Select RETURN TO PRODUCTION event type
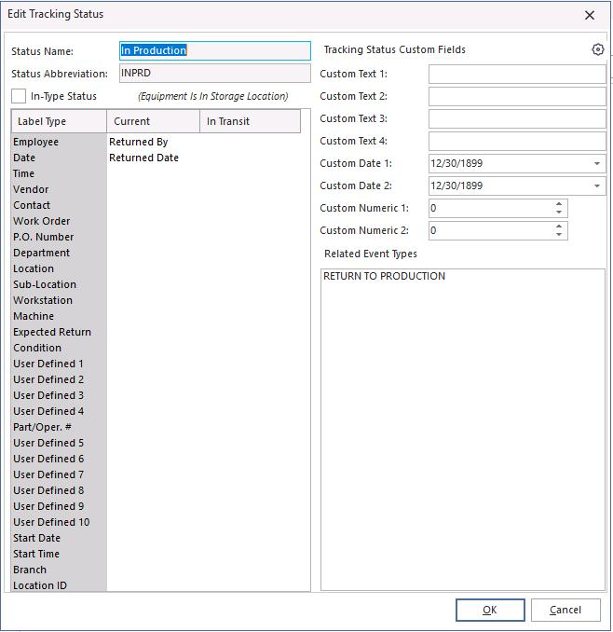 coord(385,277)
